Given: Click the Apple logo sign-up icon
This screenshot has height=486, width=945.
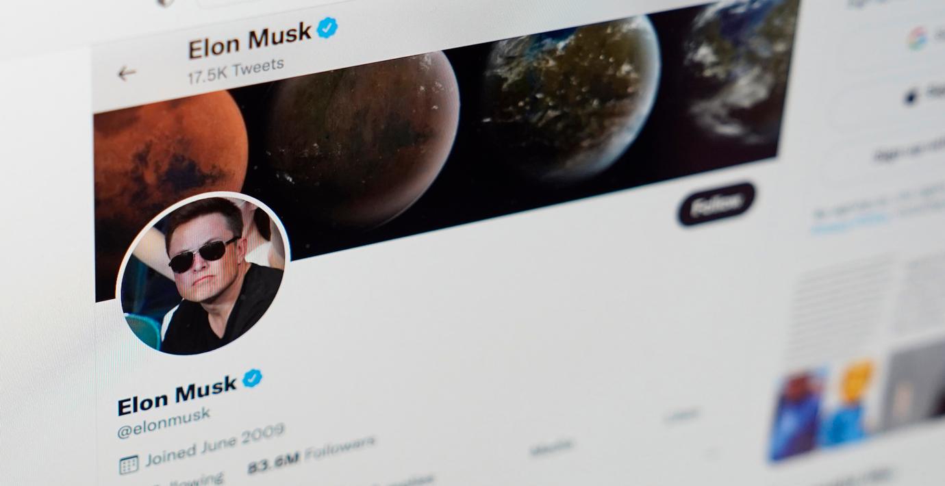Looking at the screenshot, I should (911, 98).
